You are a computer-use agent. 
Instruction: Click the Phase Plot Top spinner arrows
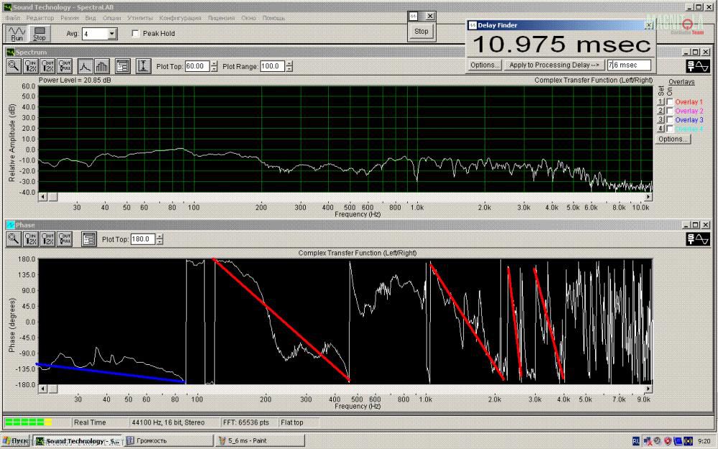(x=159, y=239)
